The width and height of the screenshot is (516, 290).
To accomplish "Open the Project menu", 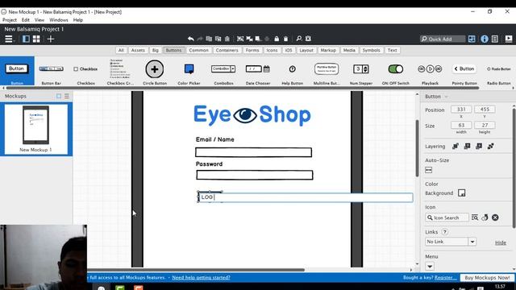I will [x=10, y=20].
